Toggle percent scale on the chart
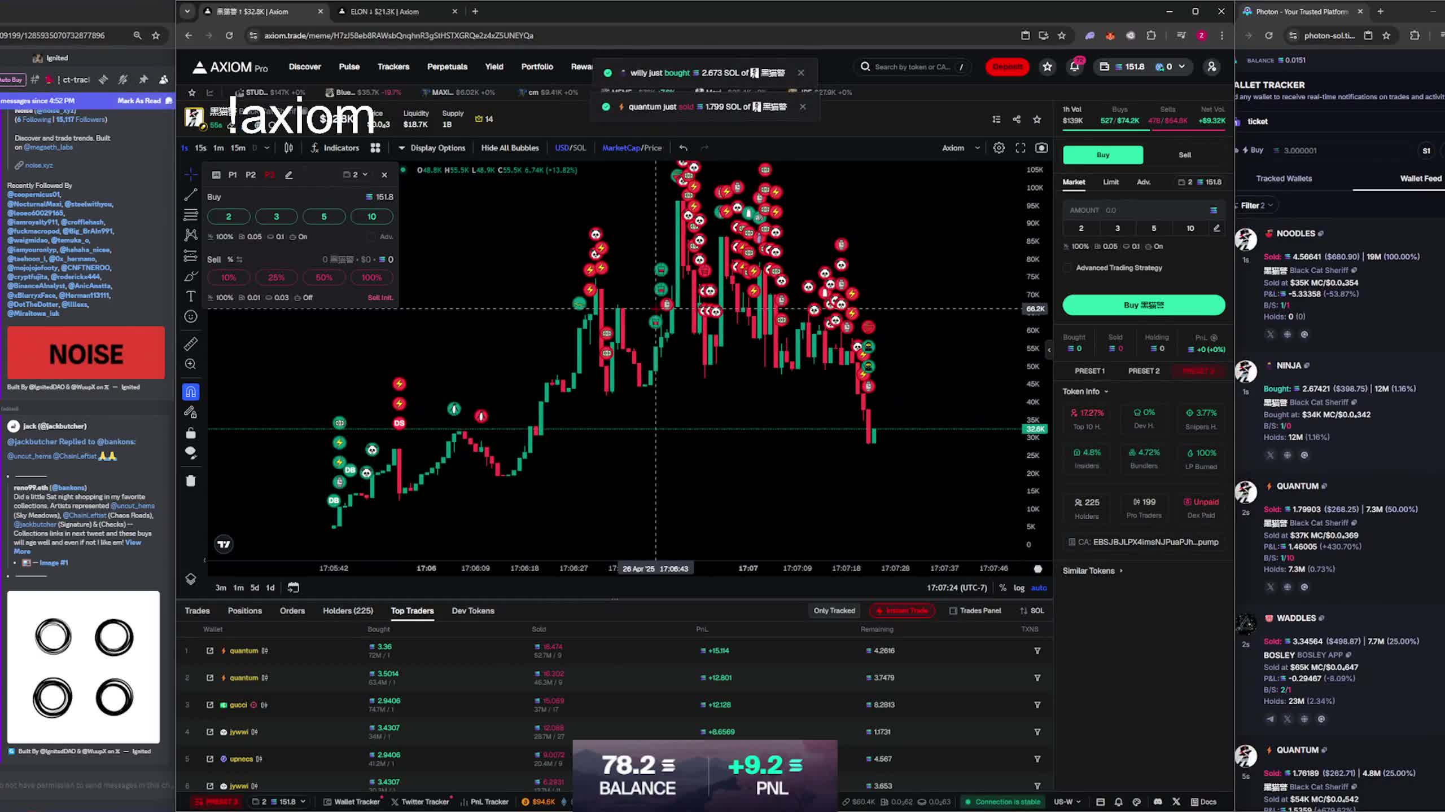 pyautogui.click(x=1002, y=588)
